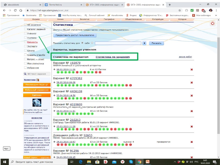Open the user selection dropdown arrow
Screen dimensions: 220x165
145,43
